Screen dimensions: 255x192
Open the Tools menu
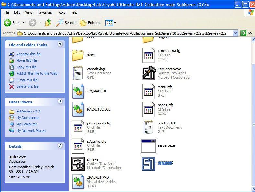click(x=61, y=12)
